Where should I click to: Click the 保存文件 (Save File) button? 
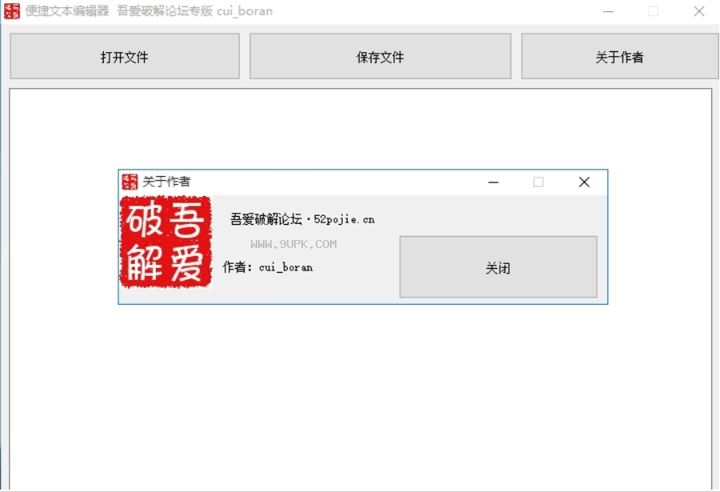pos(380,56)
